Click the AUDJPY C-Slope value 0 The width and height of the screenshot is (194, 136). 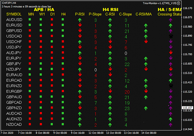[x=126, y=53]
